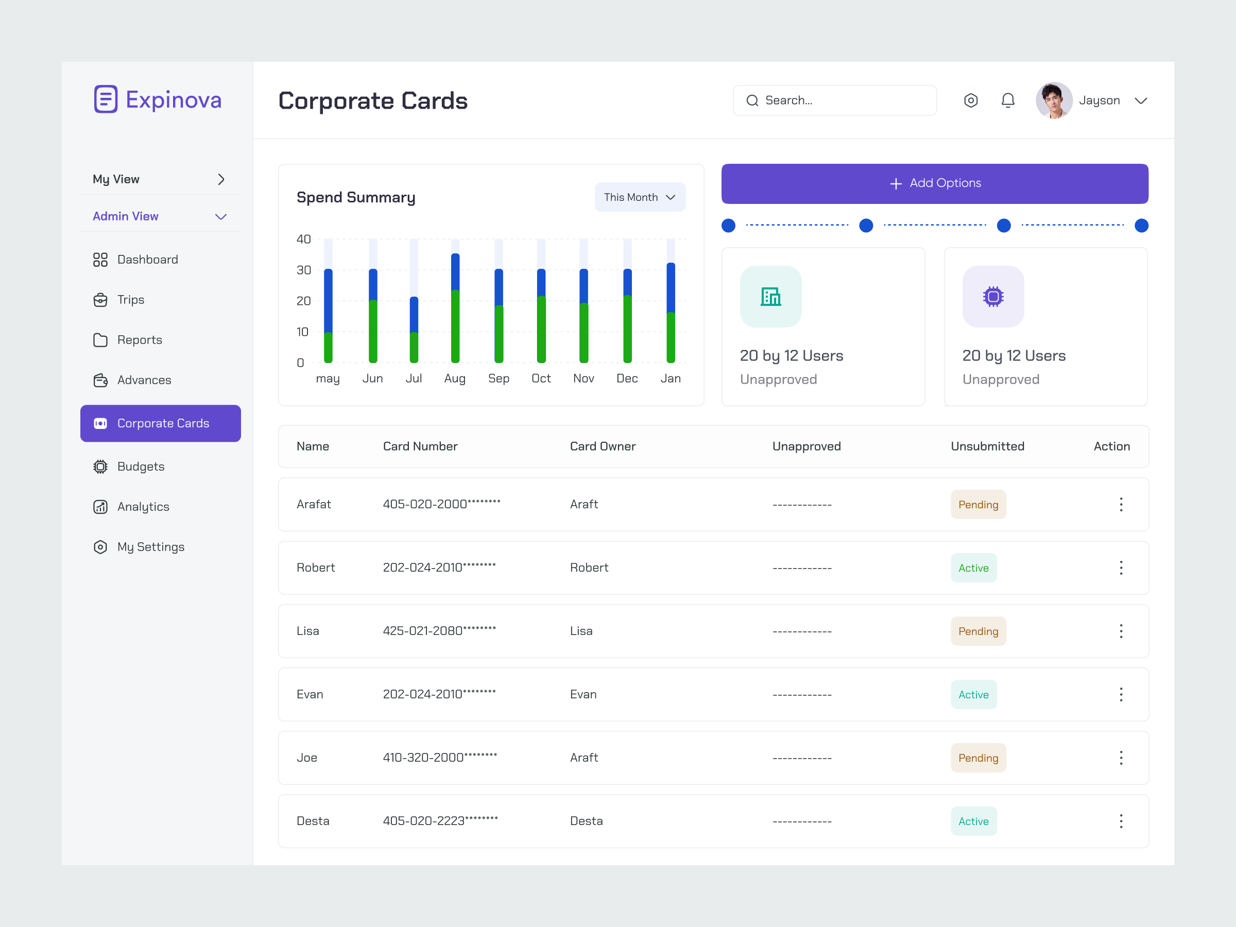Click the teal building icon card

click(770, 296)
